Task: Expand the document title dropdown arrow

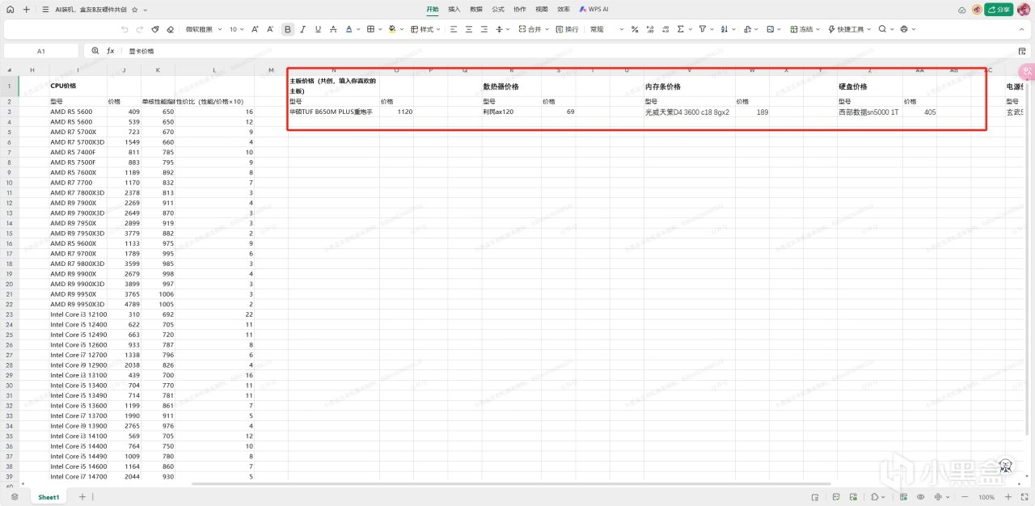Action: [x=145, y=10]
